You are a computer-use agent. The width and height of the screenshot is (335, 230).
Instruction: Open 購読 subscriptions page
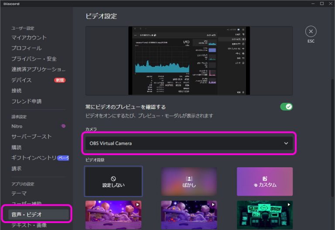pyautogui.click(x=17, y=147)
